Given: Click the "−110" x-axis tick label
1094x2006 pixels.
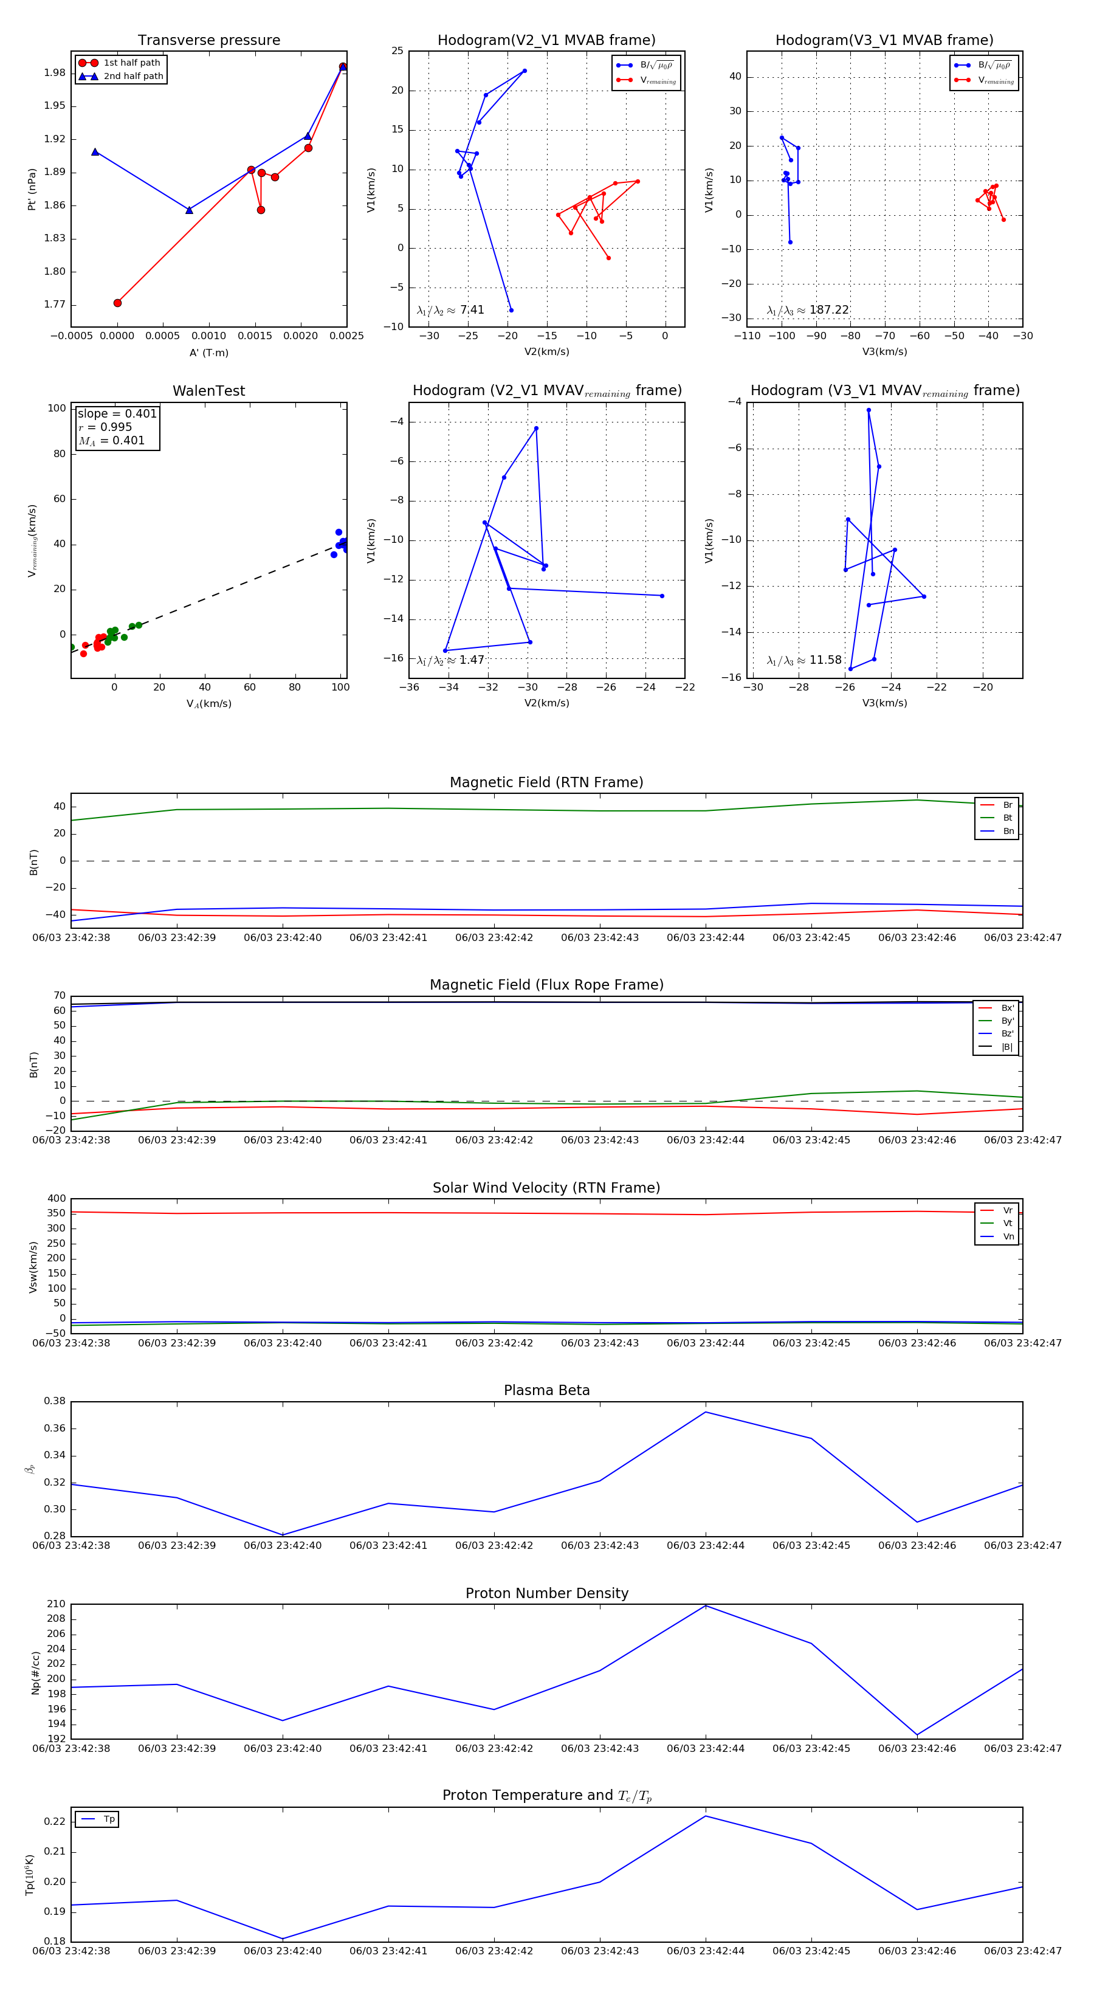Looking at the screenshot, I should (747, 336).
